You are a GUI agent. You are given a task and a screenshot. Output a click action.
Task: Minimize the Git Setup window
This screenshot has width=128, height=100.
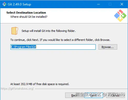[99, 4]
